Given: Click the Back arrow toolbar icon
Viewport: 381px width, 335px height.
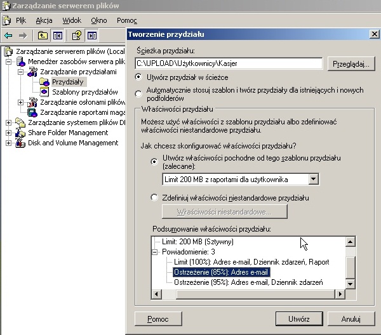Looking at the screenshot, I should pyautogui.click(x=8, y=36).
